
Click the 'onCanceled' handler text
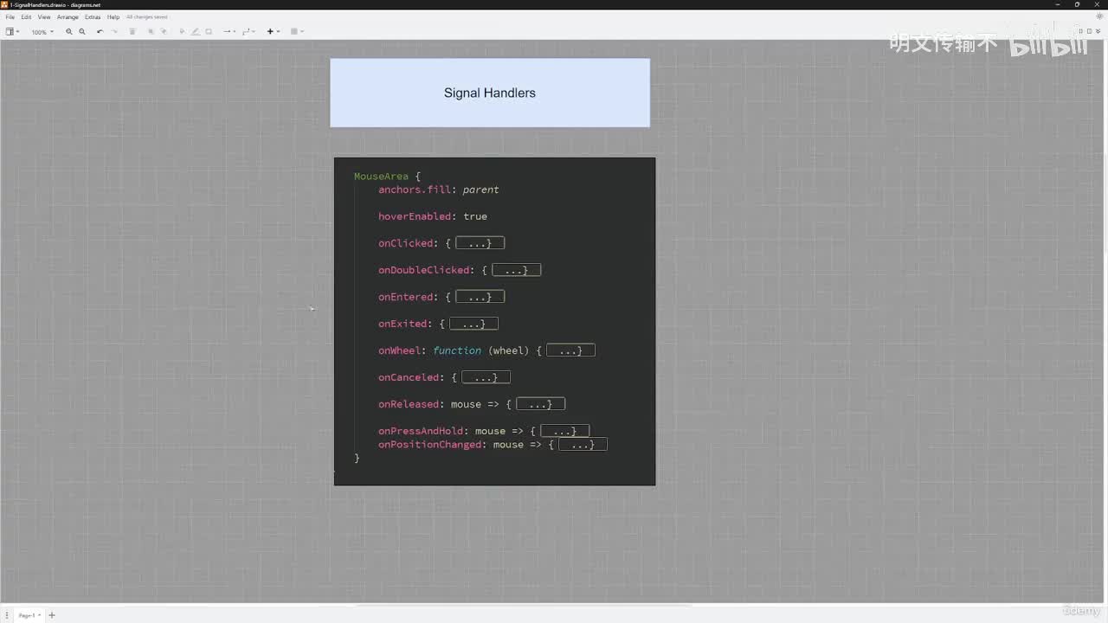(x=409, y=377)
